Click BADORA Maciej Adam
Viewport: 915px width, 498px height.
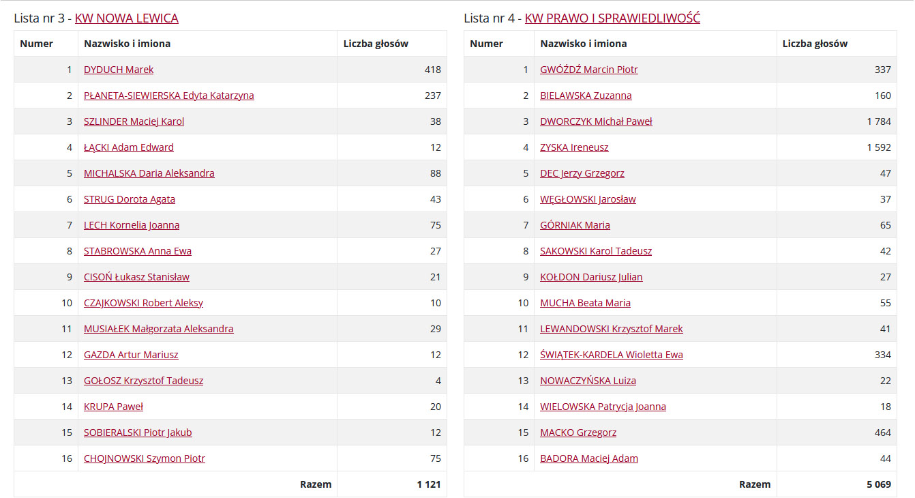coord(588,458)
